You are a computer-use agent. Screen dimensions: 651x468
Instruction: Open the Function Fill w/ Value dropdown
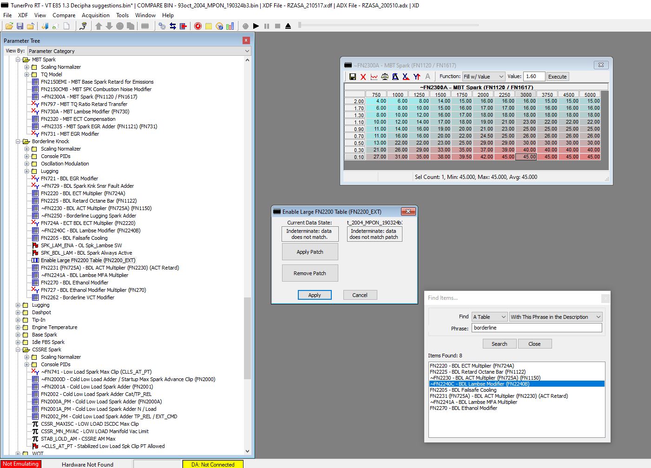(x=483, y=77)
